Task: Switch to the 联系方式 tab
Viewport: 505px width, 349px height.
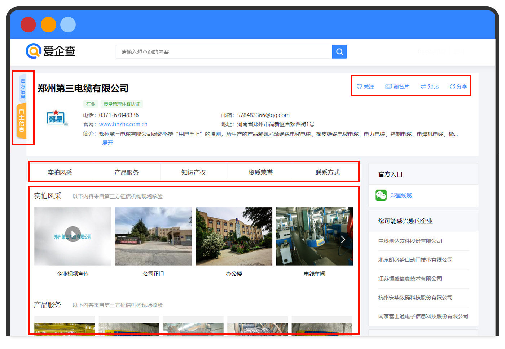Action: tap(328, 172)
